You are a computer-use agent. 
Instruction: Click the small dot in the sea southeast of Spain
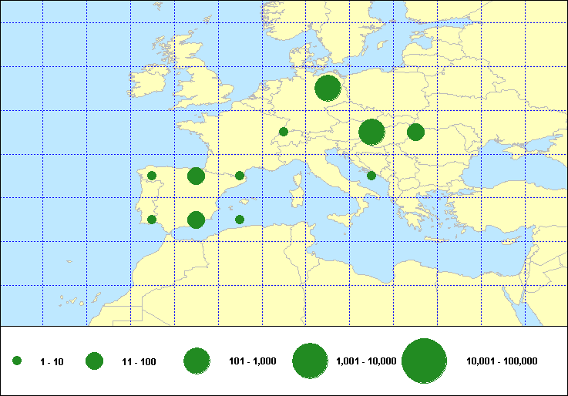[x=240, y=220]
